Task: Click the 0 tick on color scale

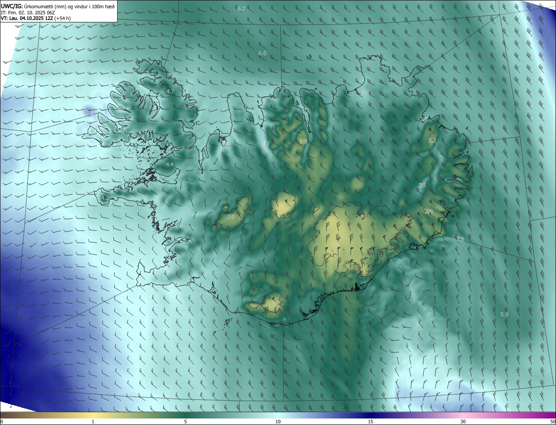Action: (2, 422)
